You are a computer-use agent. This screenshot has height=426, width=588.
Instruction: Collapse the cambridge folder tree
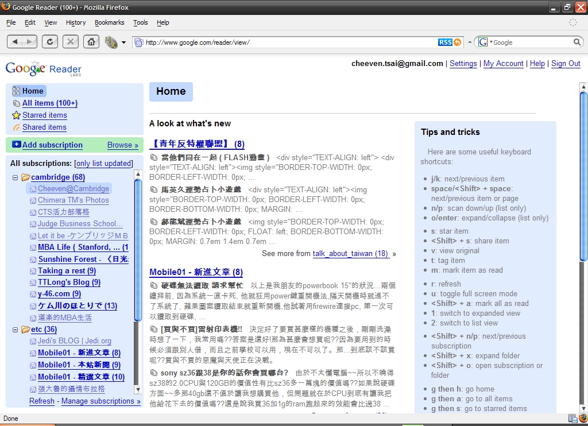(x=15, y=177)
